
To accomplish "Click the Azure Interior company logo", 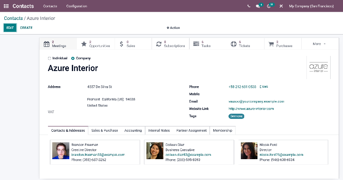I will [x=318, y=67].
